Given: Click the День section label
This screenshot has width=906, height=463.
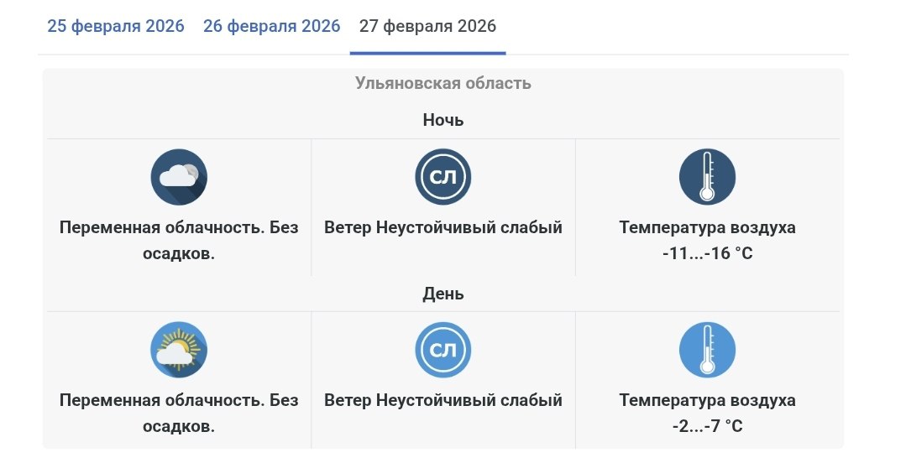Looking at the screenshot, I should 443,294.
